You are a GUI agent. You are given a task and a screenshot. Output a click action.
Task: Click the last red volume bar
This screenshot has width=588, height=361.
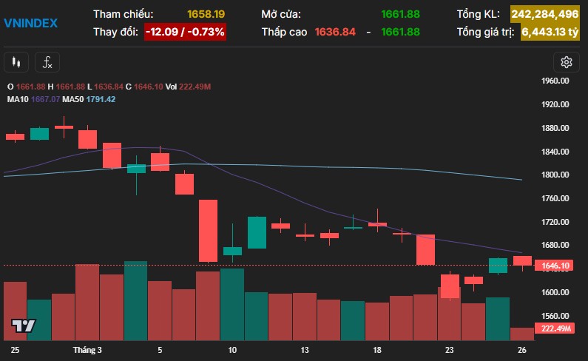coord(521,334)
